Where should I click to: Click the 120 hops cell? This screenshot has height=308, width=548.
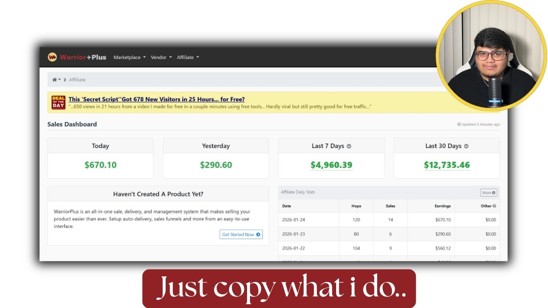[x=356, y=220]
